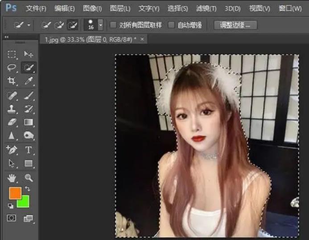Click on the portrait image canvas
The image size is (309, 240).
[207, 146]
